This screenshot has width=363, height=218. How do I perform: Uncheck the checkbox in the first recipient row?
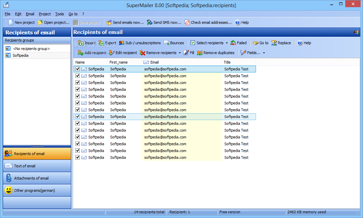coord(78,69)
